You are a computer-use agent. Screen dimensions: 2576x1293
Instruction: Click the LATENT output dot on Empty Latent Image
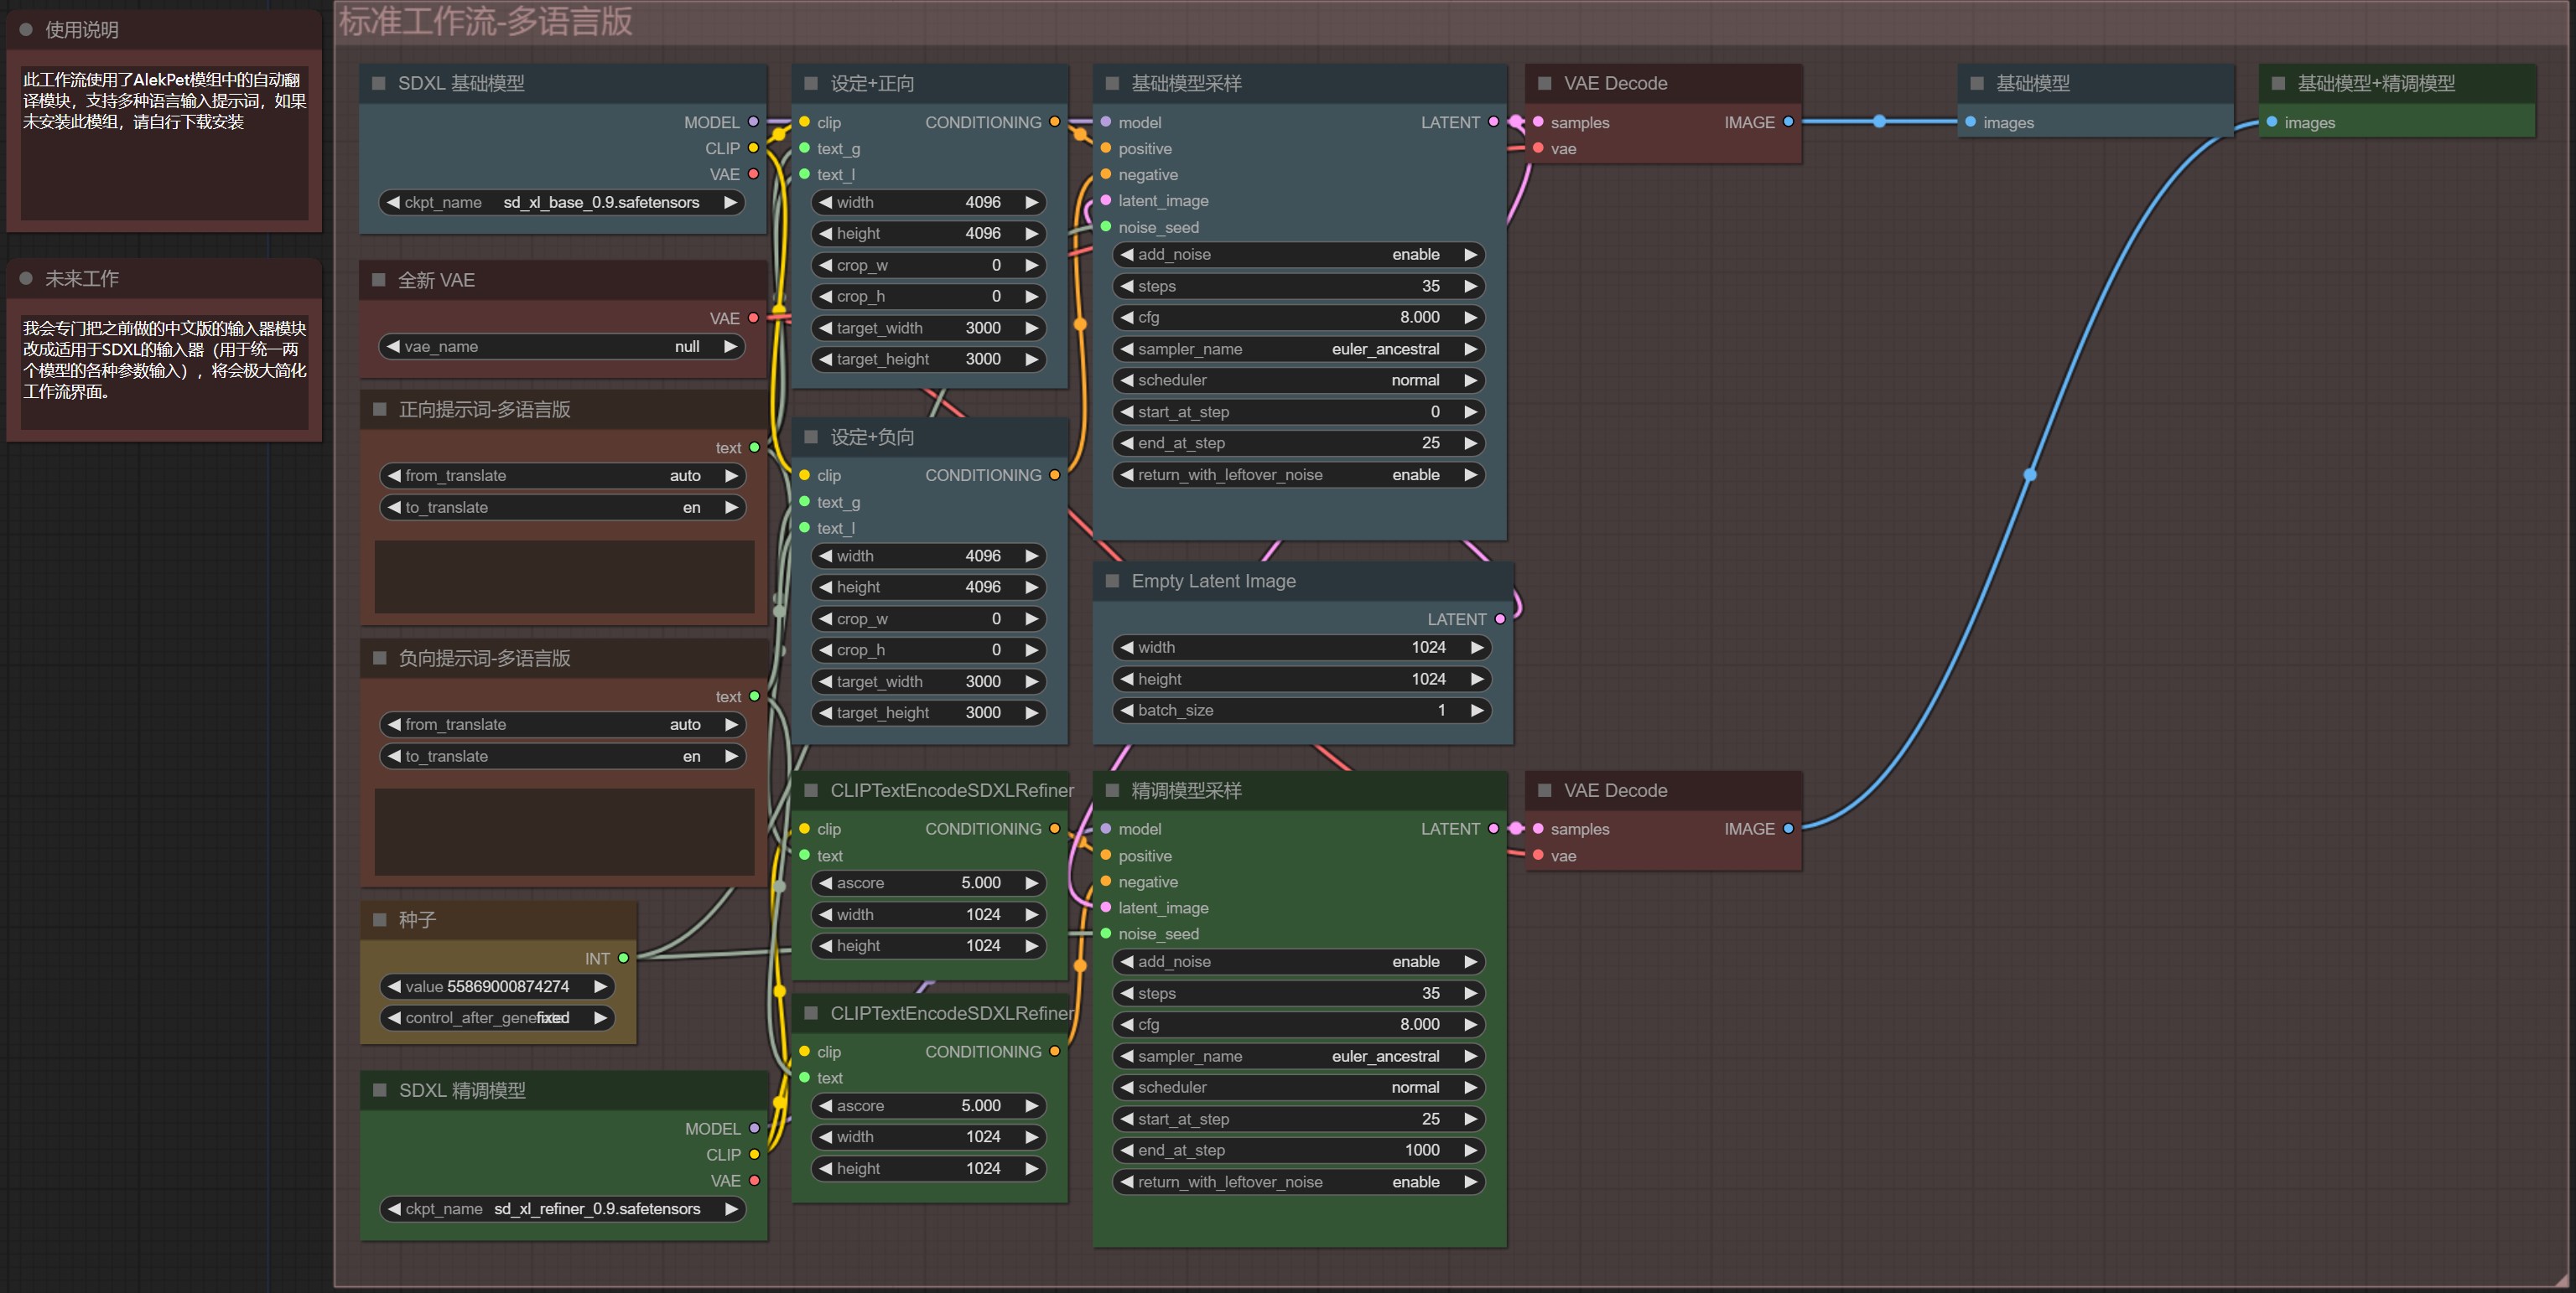click(1499, 619)
